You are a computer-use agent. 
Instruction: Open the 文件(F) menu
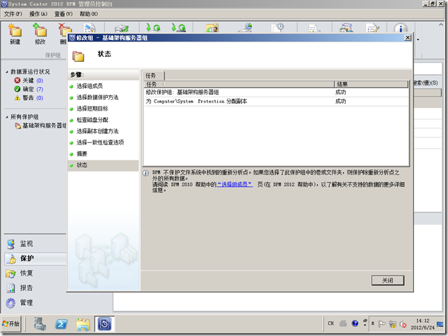pyautogui.click(x=13, y=14)
